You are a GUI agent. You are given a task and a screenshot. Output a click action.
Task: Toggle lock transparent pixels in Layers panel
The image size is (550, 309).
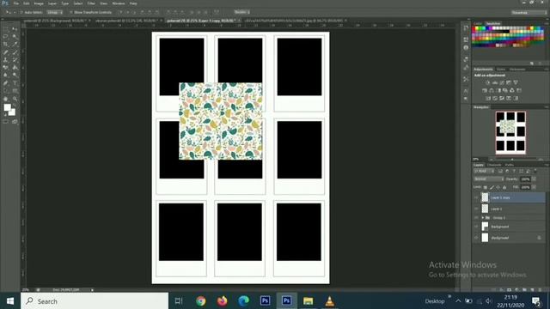pos(486,187)
